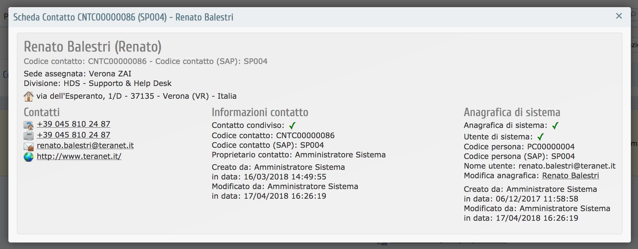638x249 pixels.
Task: Click the office phone icon
Action: tap(29, 125)
